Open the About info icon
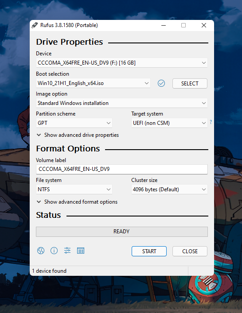This screenshot has width=242, height=313. [54, 251]
